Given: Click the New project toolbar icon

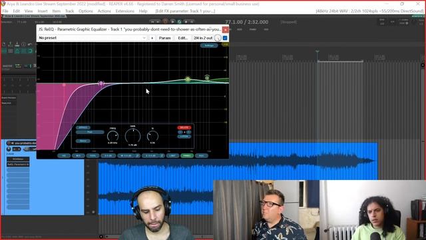Looking at the screenshot, I should [x=4, y=45].
